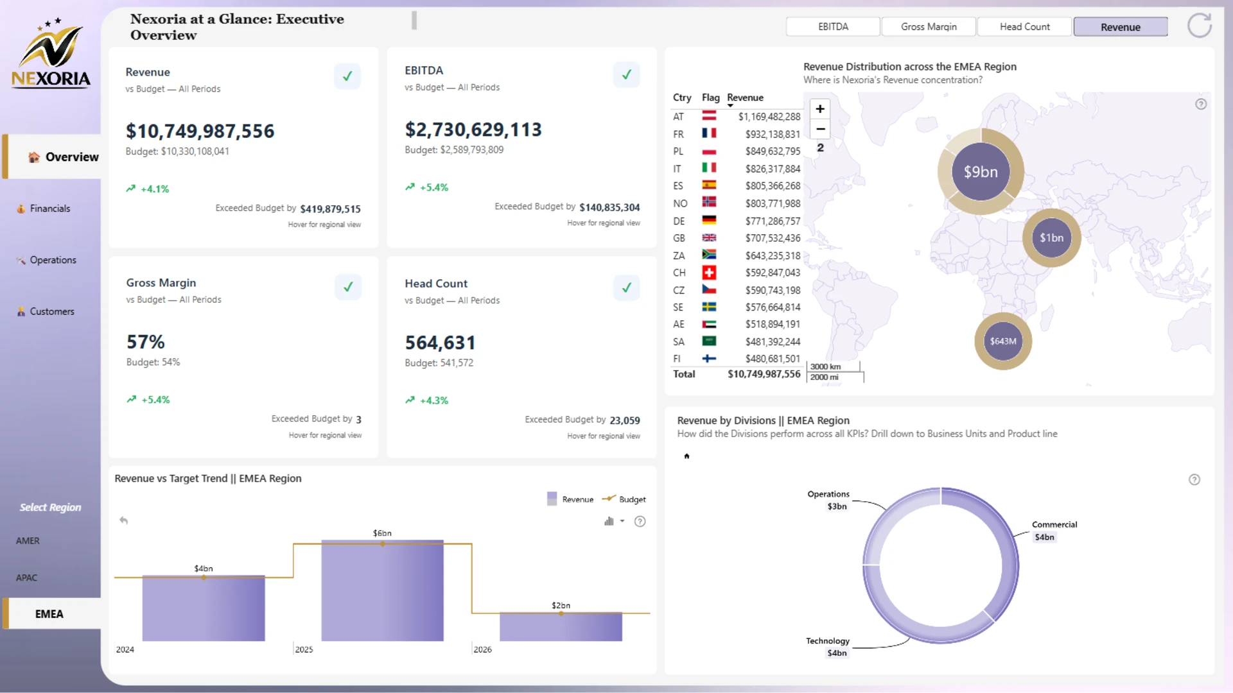This screenshot has height=693, width=1233.
Task: Click the drill-up arrow in Divisions chart
Action: coord(686,456)
